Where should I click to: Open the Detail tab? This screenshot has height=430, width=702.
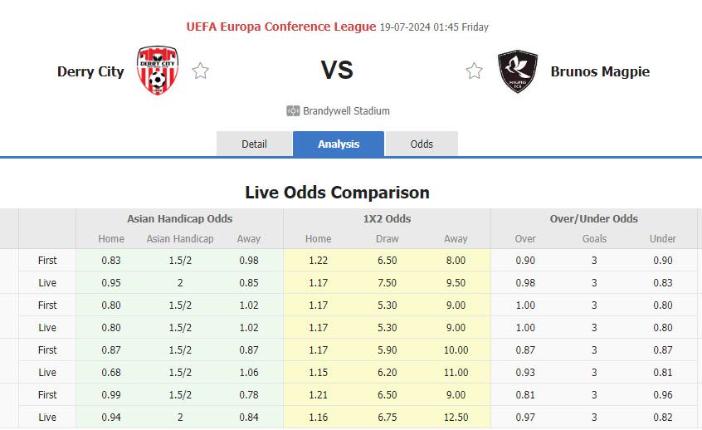click(x=254, y=144)
